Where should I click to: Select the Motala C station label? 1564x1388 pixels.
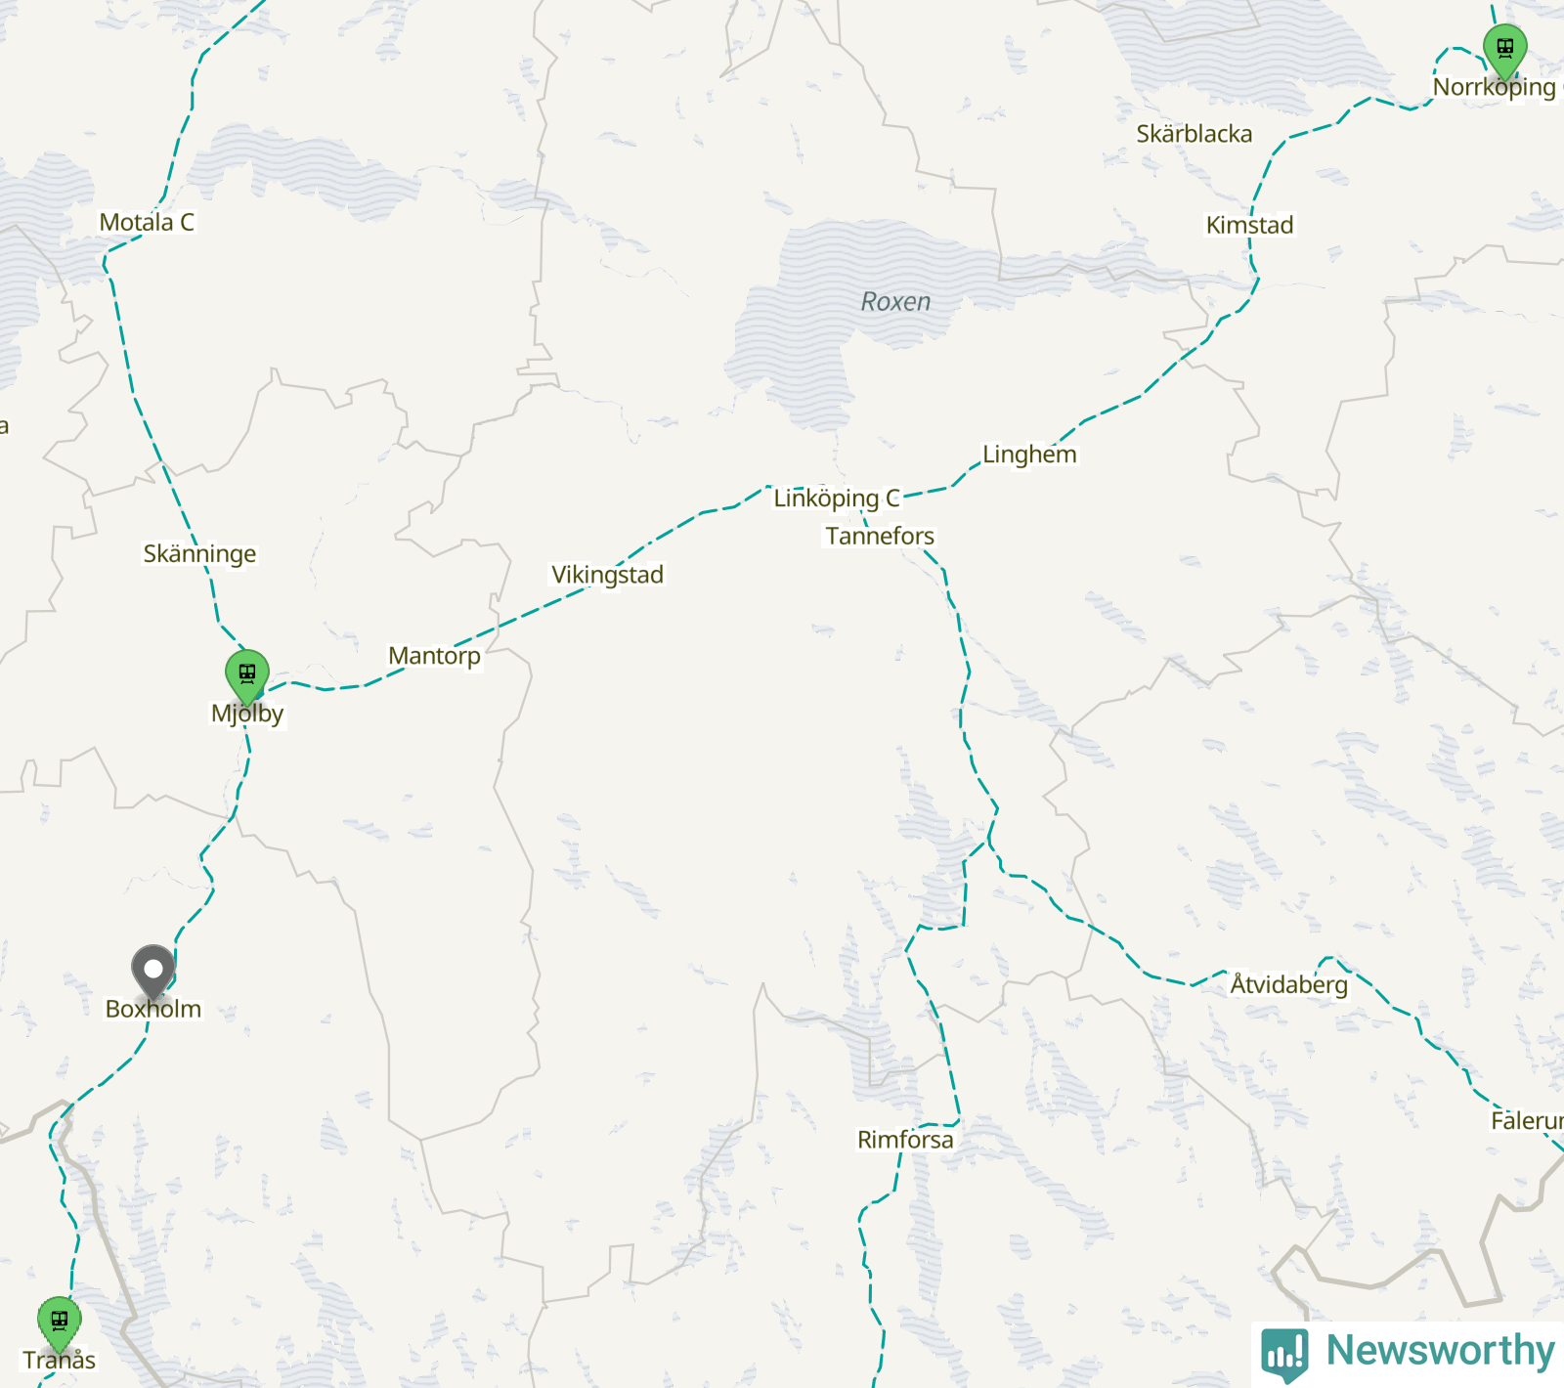click(x=147, y=222)
